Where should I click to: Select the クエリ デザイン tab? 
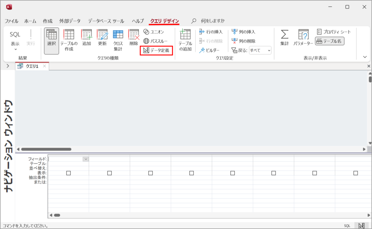[x=164, y=21]
